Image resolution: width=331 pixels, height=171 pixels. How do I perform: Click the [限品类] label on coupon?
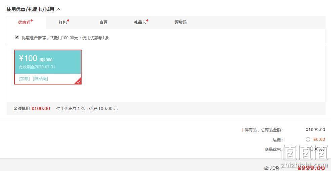pyautogui.click(x=40, y=79)
